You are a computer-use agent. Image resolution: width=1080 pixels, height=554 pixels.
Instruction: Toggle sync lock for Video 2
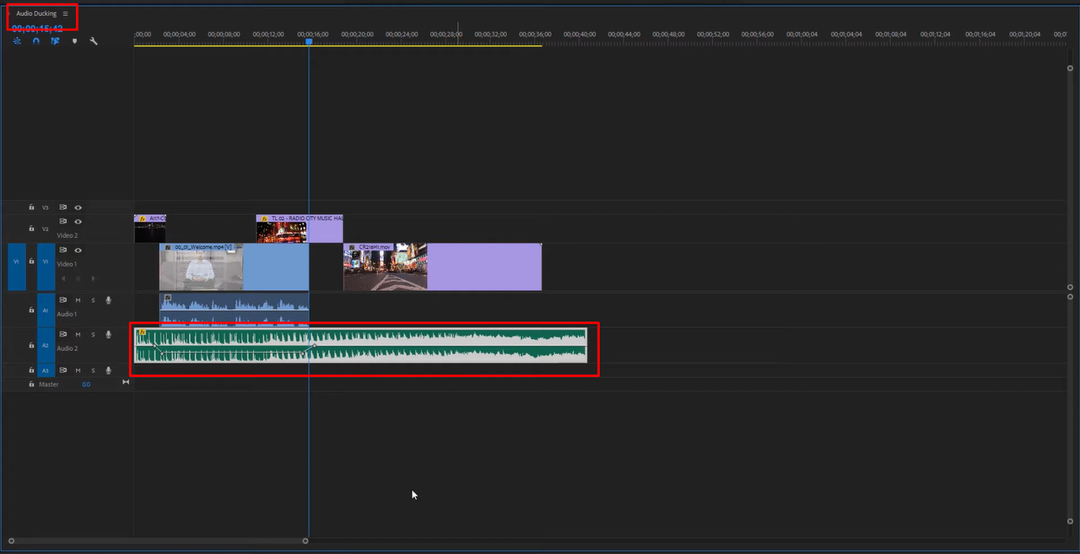click(x=62, y=221)
